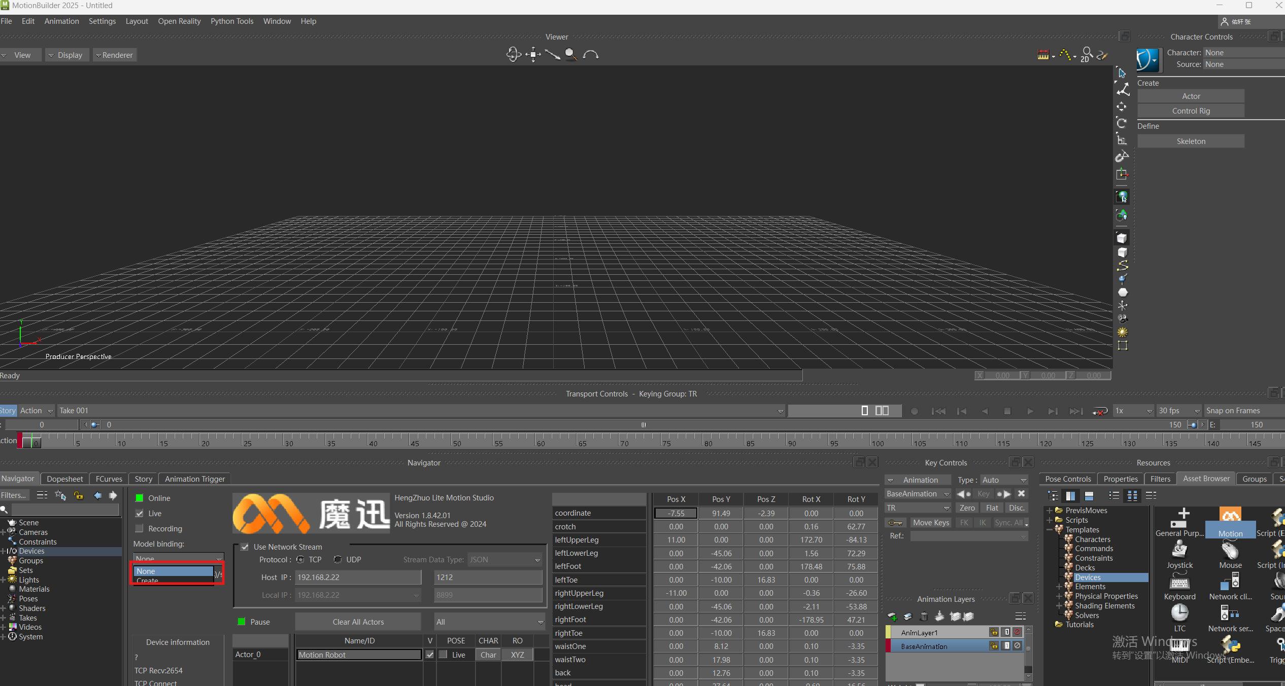Click the Play button in Transport Controls

tap(1030, 411)
